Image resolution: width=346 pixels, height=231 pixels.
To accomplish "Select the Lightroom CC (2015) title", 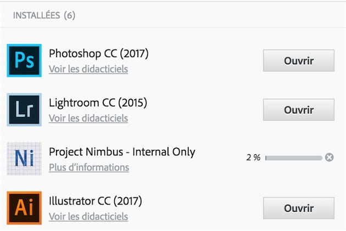I will click(x=98, y=103).
